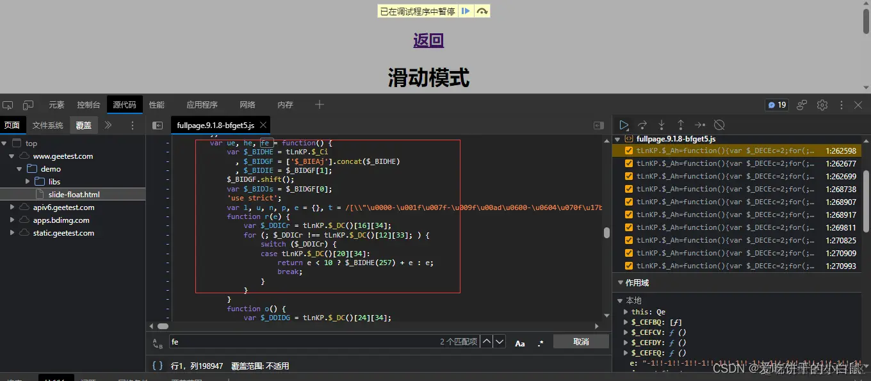Toggle match case Aa option

coord(520,343)
